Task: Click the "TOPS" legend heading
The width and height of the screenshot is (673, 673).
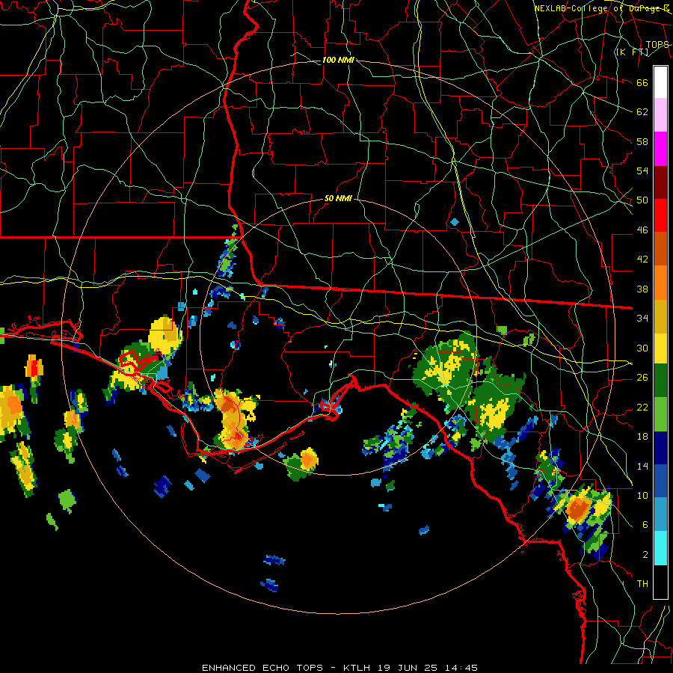Action: tap(657, 44)
